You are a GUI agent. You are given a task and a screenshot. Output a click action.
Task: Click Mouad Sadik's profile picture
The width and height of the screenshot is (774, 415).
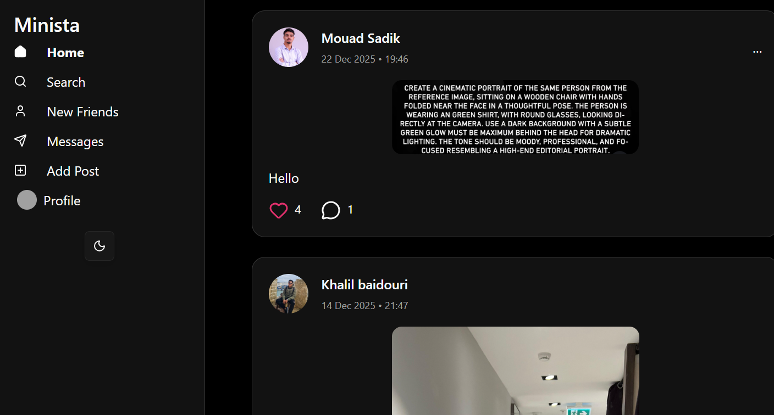coord(289,47)
